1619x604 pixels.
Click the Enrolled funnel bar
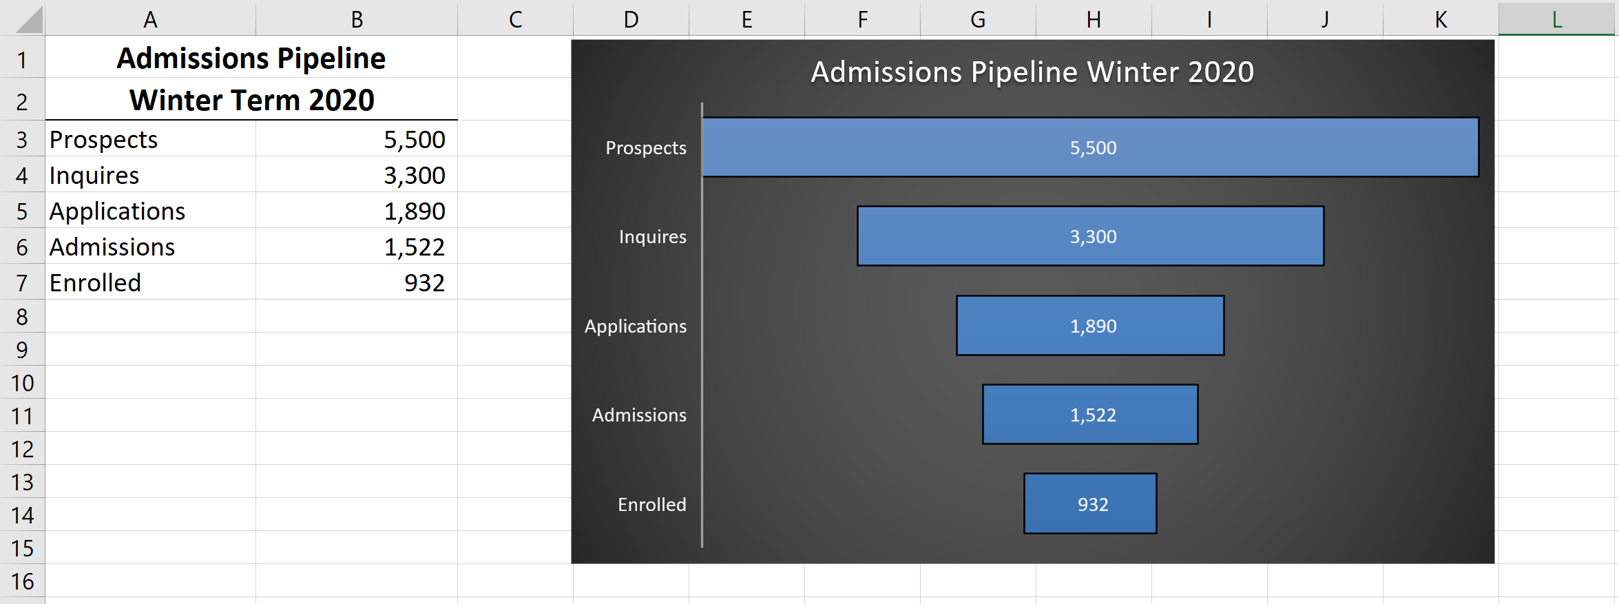[1091, 503]
